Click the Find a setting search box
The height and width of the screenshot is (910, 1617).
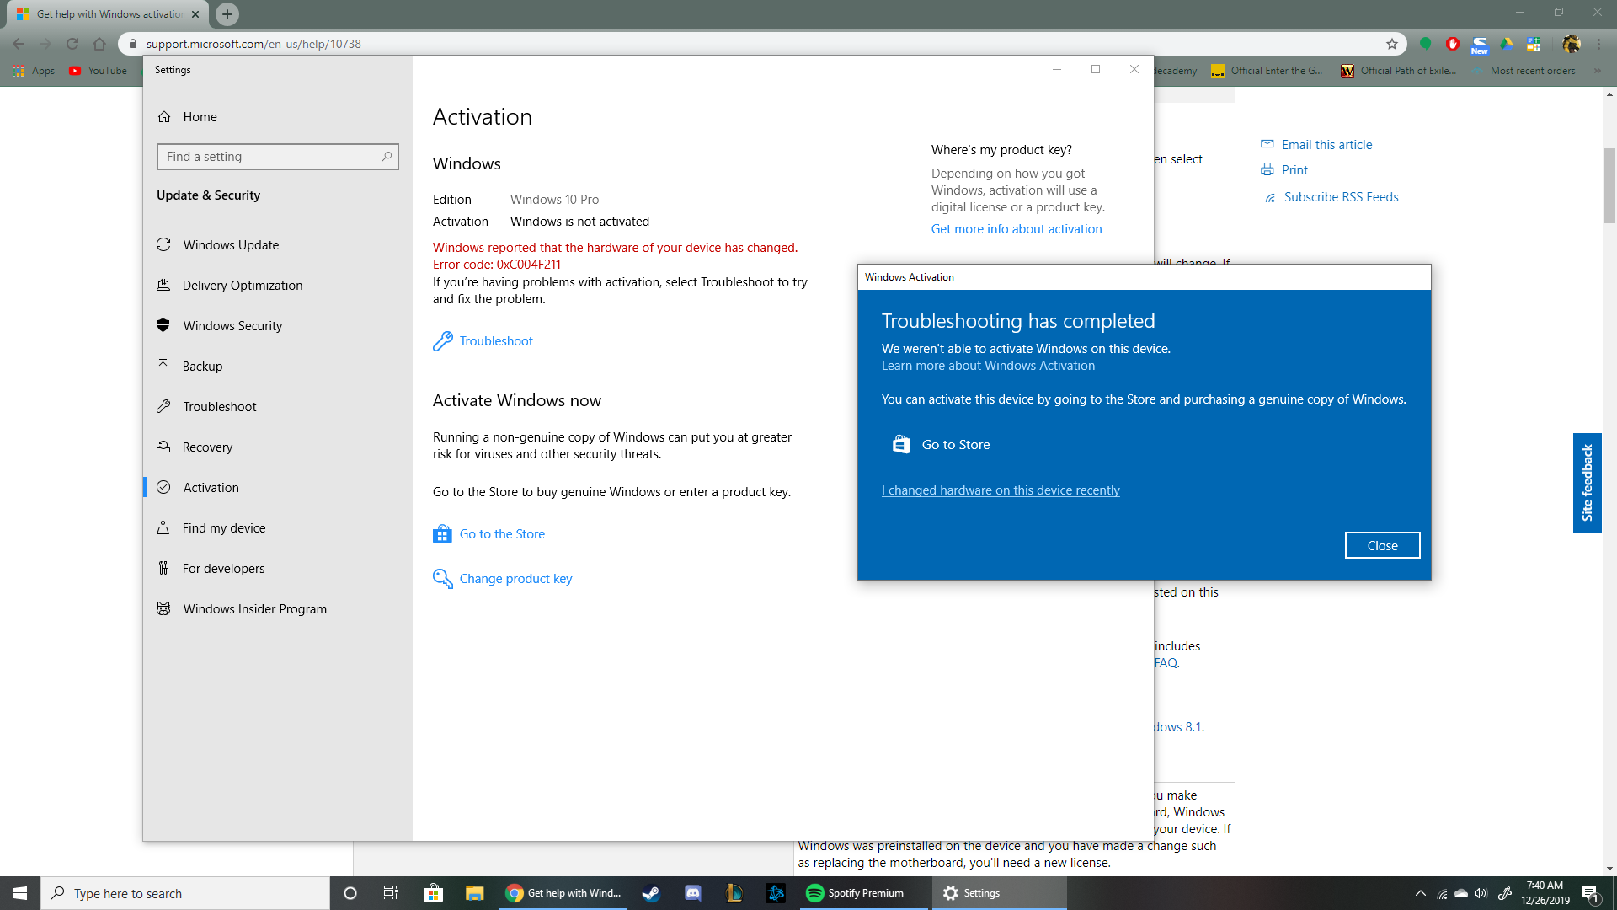[x=278, y=157]
